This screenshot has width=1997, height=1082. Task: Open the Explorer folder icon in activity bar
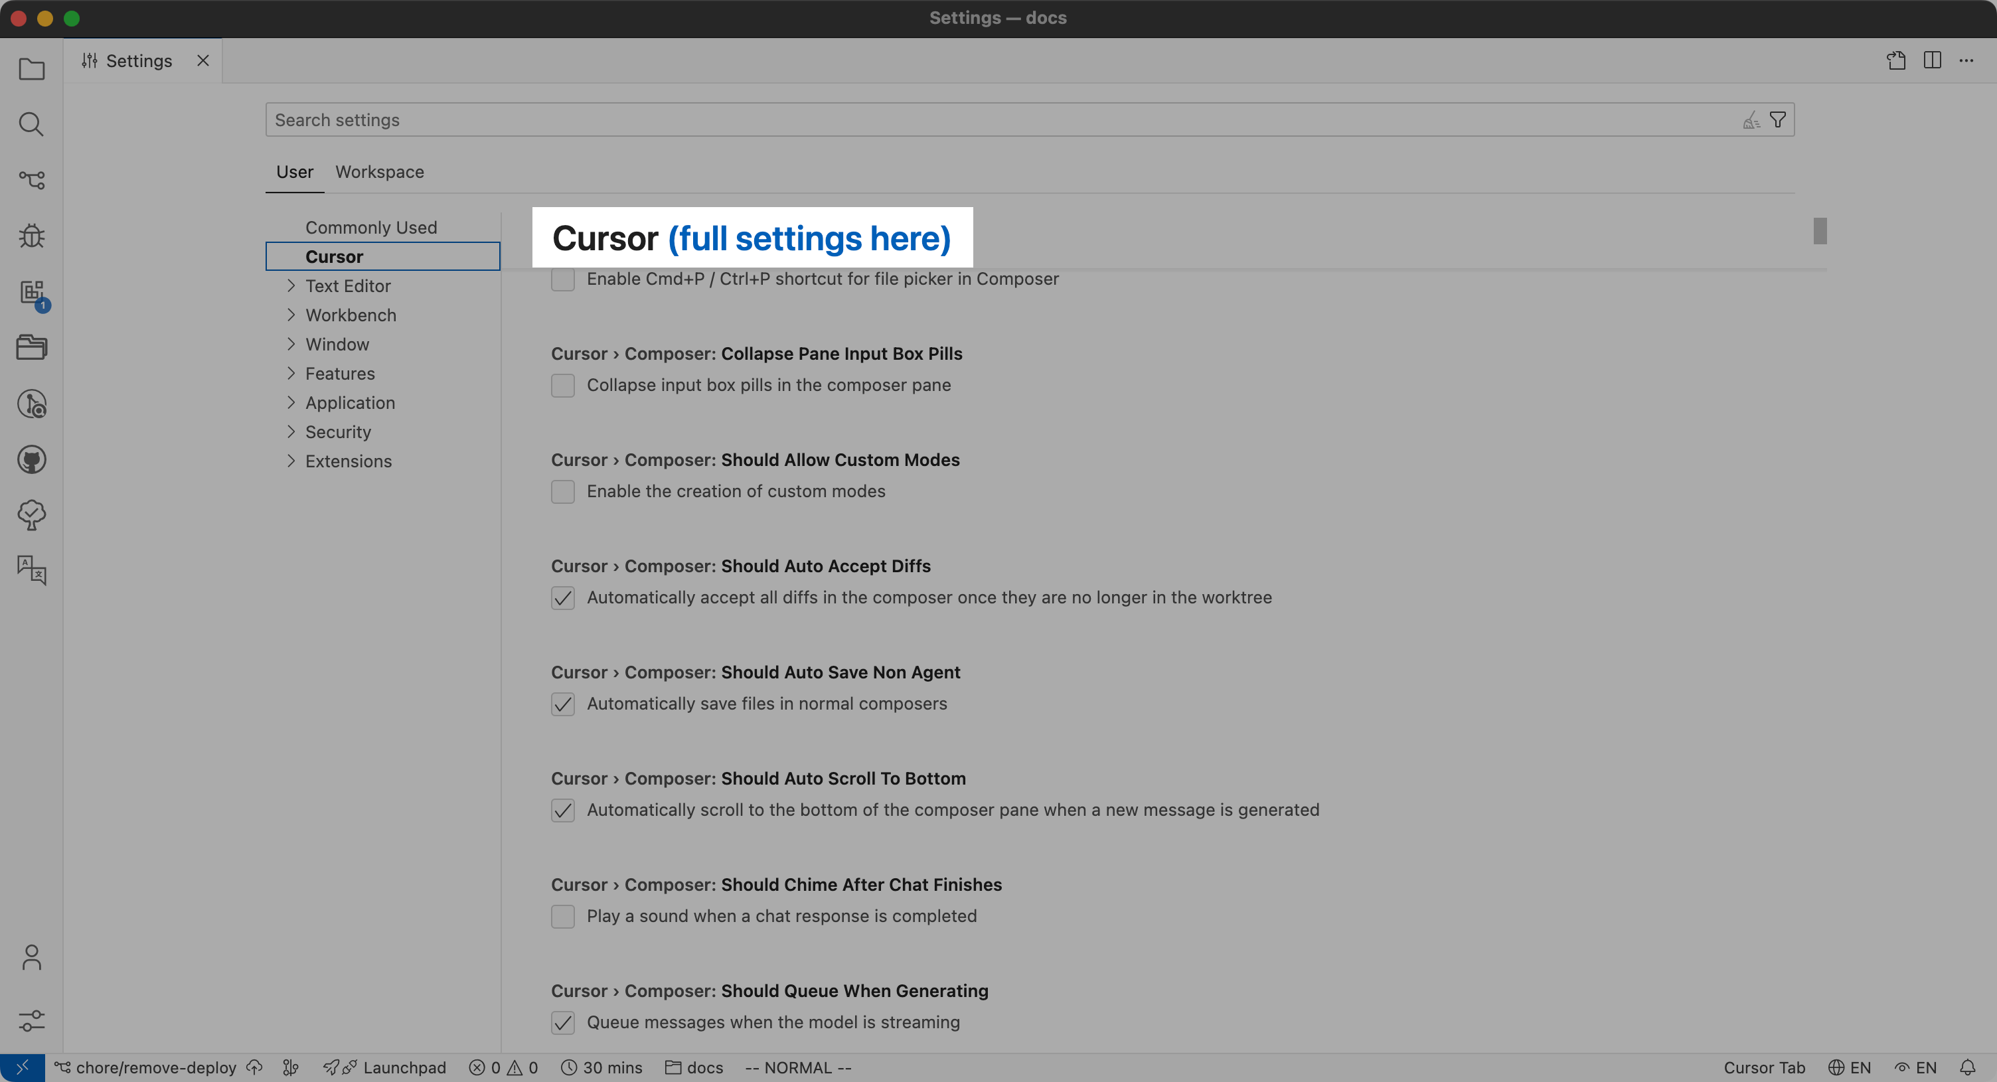pos(31,69)
